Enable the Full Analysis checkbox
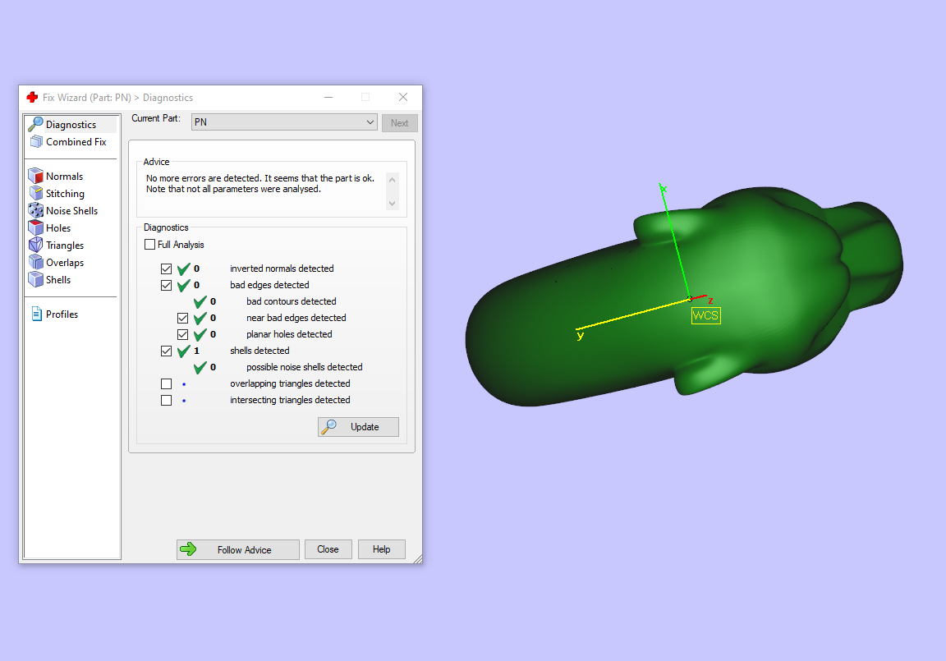This screenshot has width=946, height=661. click(x=149, y=244)
